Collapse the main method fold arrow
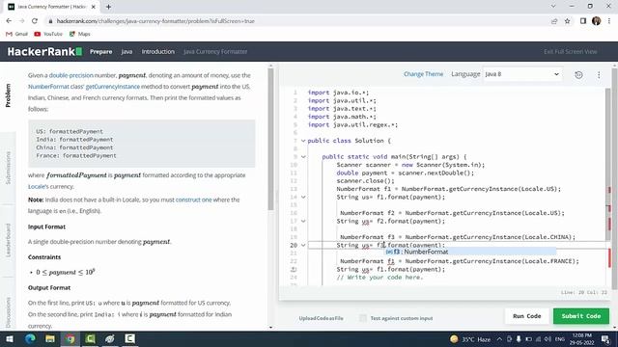Image resolution: width=618 pixels, height=347 pixels. click(303, 157)
